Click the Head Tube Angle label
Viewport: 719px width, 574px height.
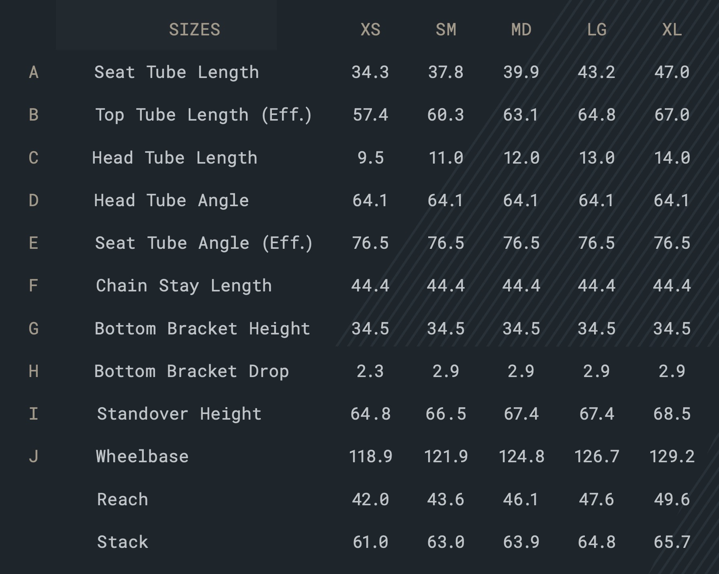pos(171,200)
